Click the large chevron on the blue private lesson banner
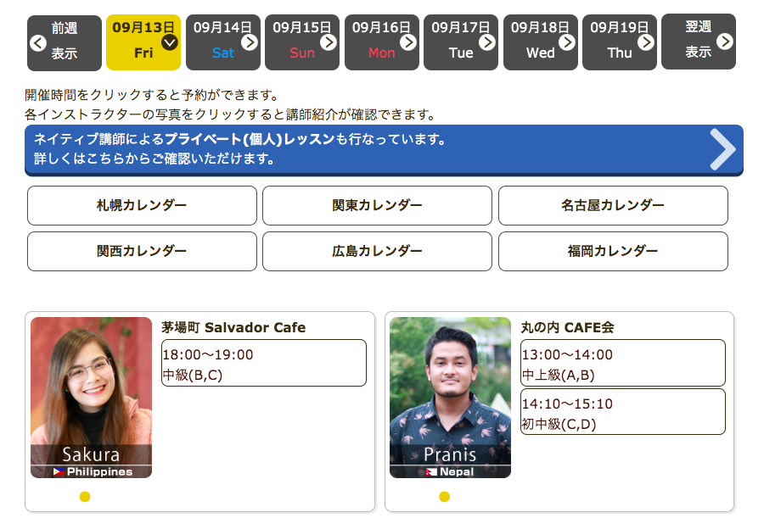The height and width of the screenshot is (529, 764). pyautogui.click(x=722, y=150)
